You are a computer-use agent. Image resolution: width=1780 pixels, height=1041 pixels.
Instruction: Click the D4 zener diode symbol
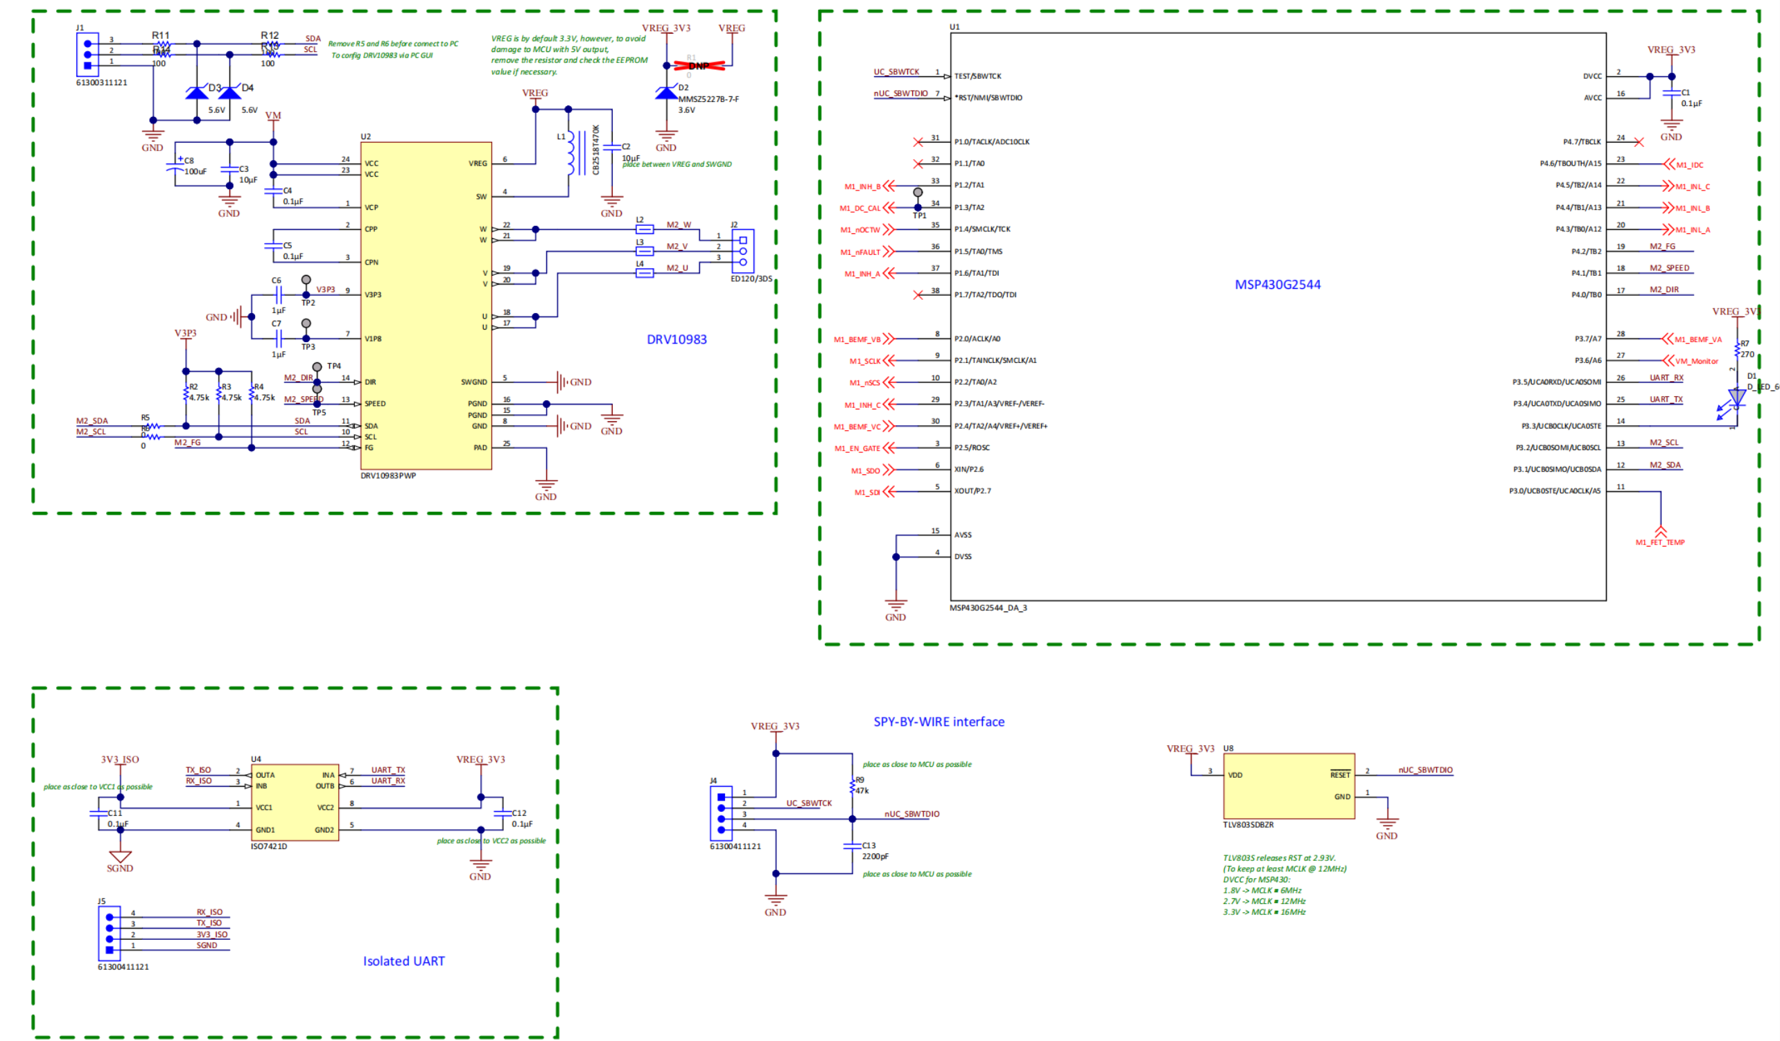coord(229,92)
